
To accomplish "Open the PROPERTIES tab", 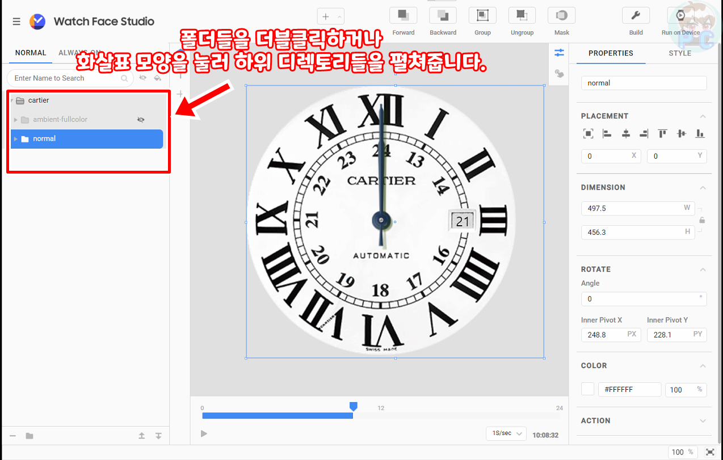I will [x=611, y=53].
